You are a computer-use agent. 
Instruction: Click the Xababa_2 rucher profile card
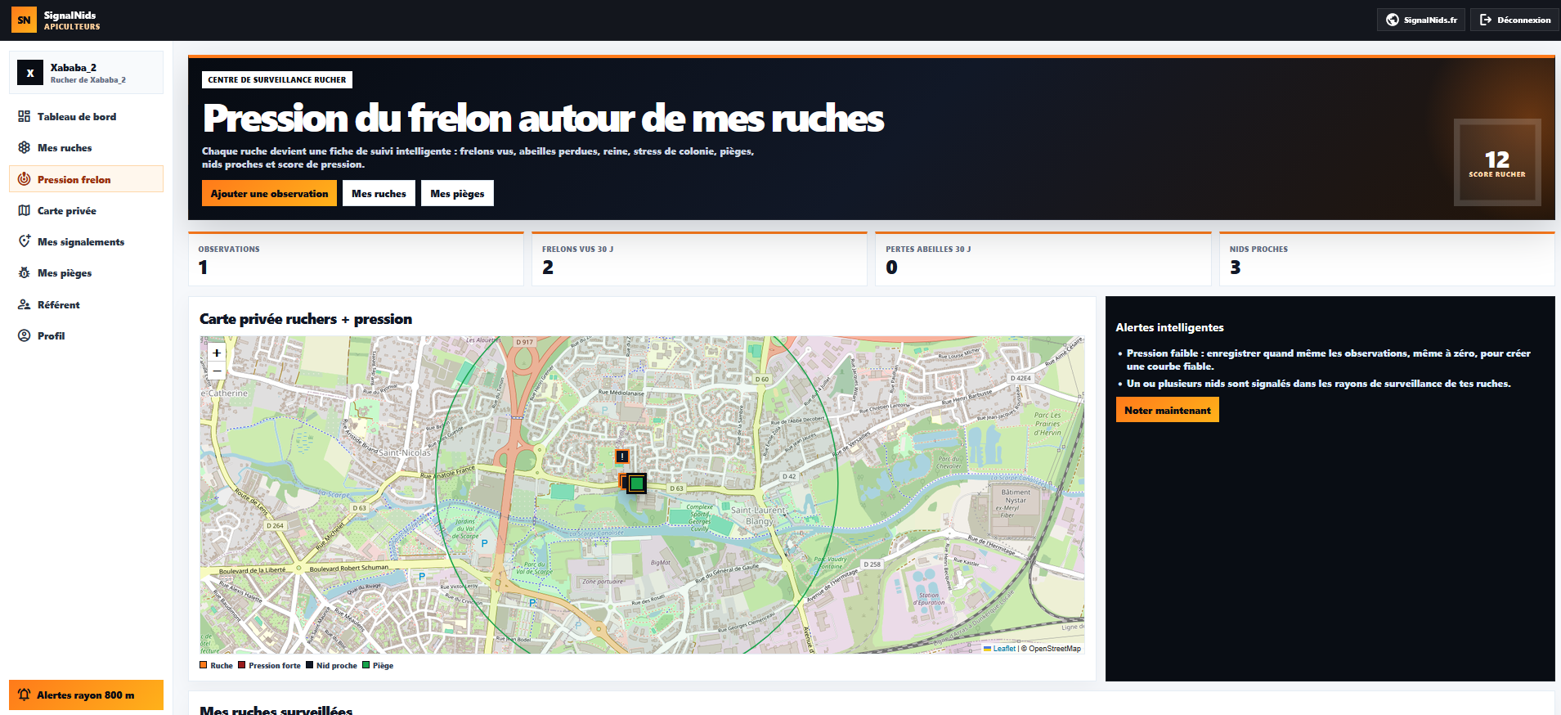(86, 73)
